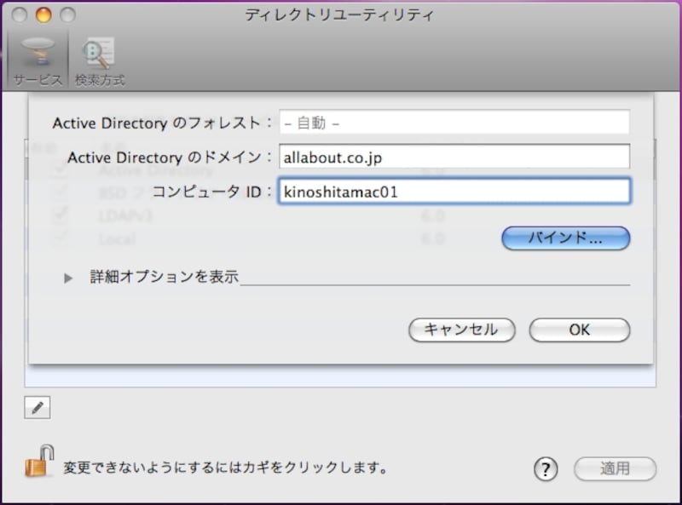The height and width of the screenshot is (505, 682).
Task: Click the Active Directory フォレスト field
Action: (x=454, y=123)
